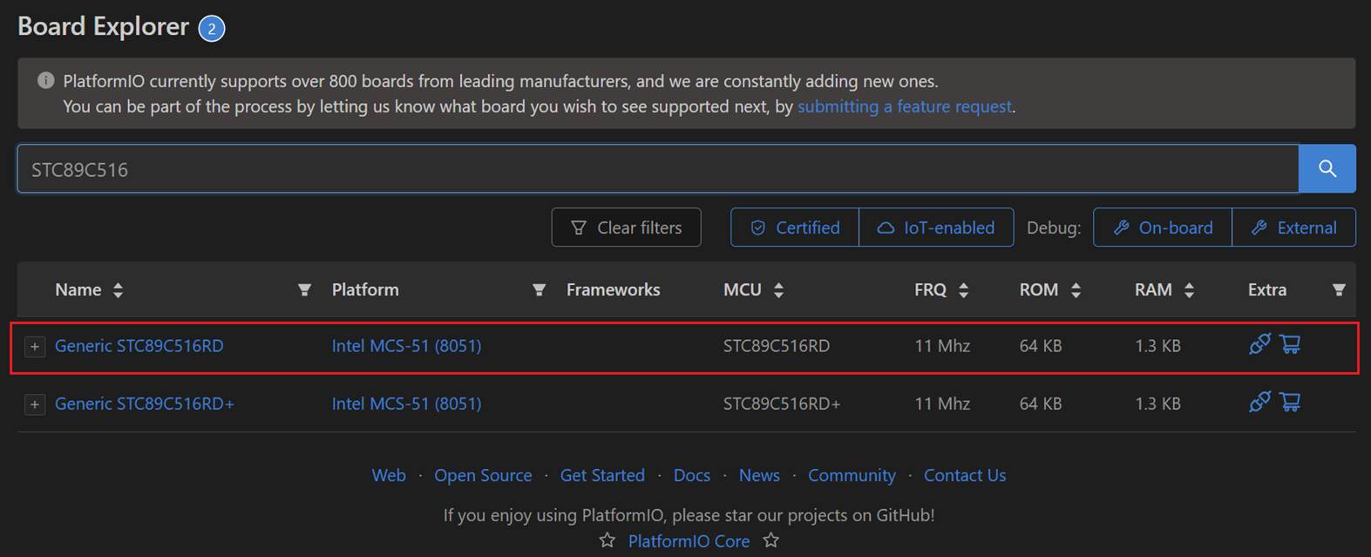The image size is (1371, 557).
Task: Open the PlatformIO Core GitHub link
Action: point(689,541)
